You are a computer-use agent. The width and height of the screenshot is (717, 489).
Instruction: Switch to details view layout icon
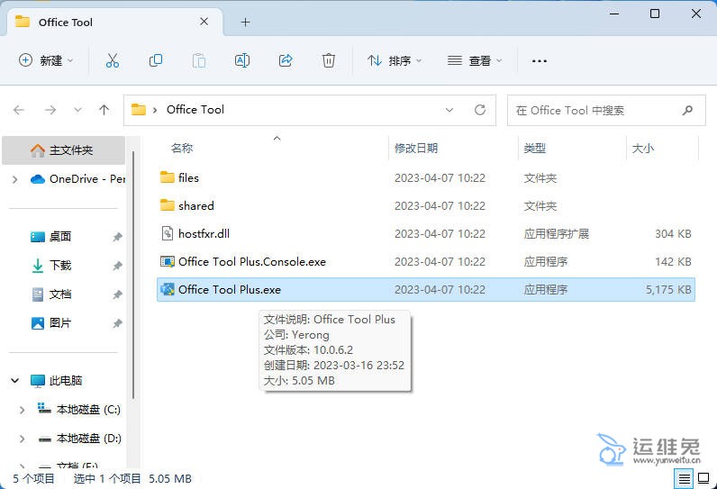[x=685, y=479]
